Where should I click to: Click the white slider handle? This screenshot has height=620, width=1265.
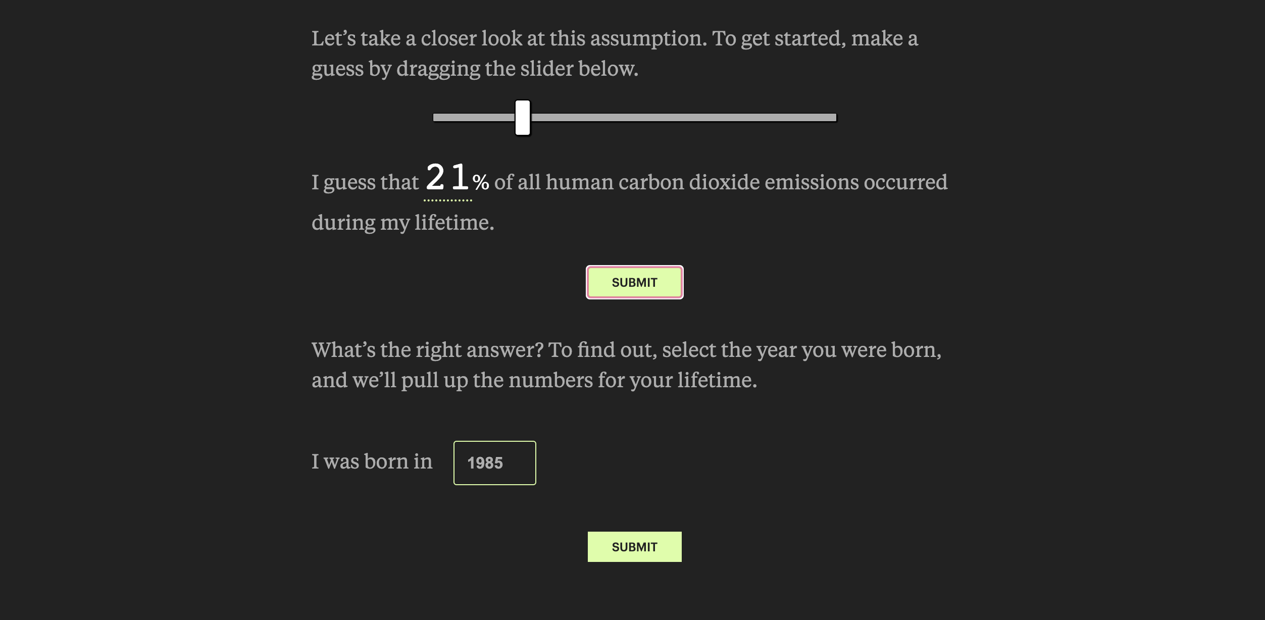tap(523, 118)
